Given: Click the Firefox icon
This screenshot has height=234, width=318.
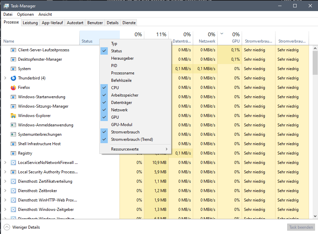Looking at the screenshot, I should 13,87.
